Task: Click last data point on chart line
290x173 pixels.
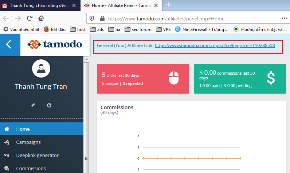Action: pyautogui.click(x=240, y=158)
